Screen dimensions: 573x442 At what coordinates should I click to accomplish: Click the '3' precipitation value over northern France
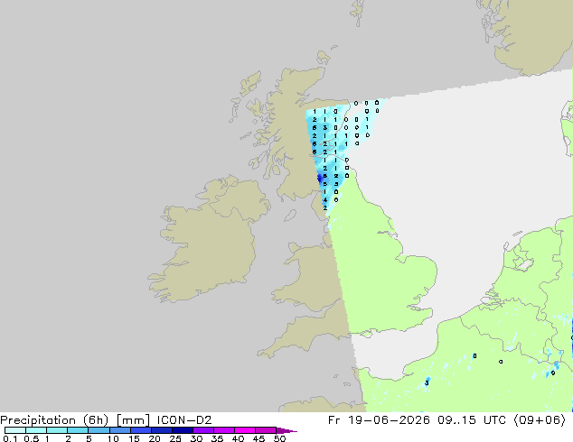(x=427, y=383)
